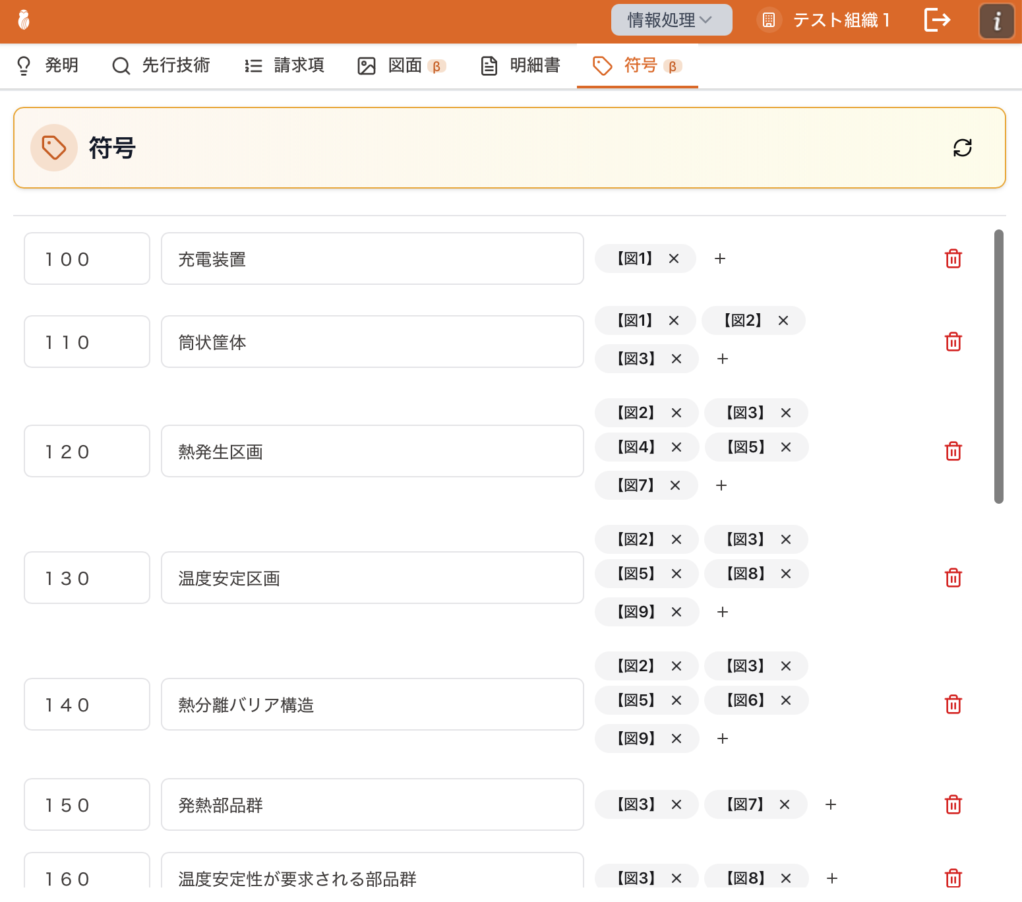Viewport: 1022px width, 902px height.
Task: Go to the 先行技術 tab
Action: [161, 65]
